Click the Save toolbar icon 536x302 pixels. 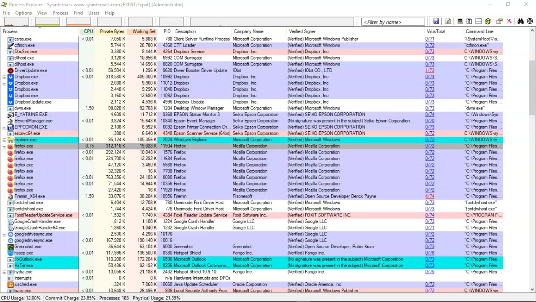click(436, 21)
